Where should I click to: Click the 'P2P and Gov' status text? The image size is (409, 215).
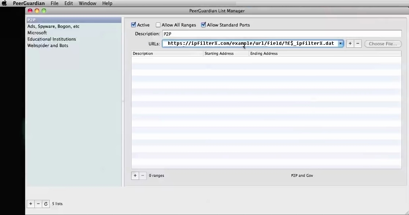coord(302,176)
